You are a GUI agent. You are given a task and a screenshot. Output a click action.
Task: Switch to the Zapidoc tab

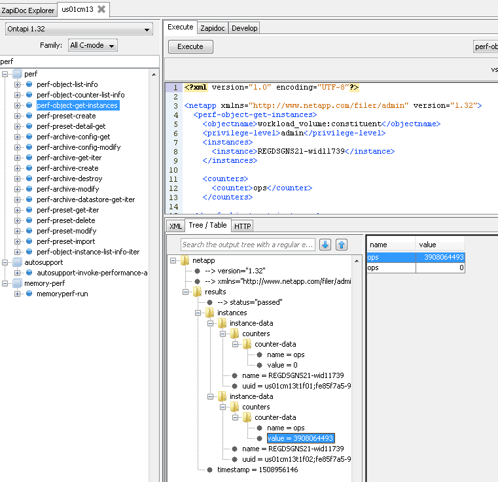(212, 27)
